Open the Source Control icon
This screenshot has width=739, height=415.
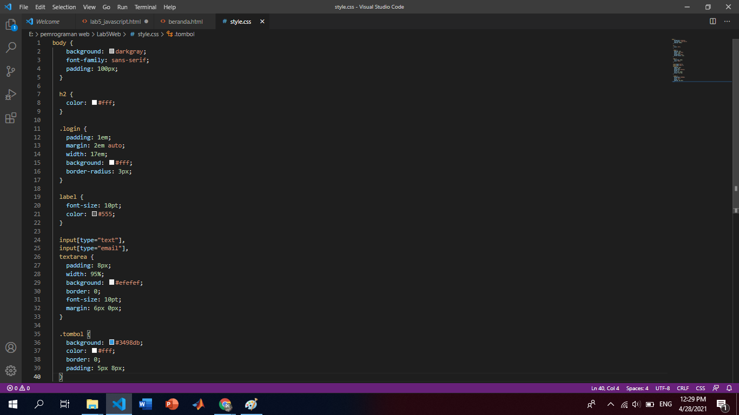tap(11, 71)
